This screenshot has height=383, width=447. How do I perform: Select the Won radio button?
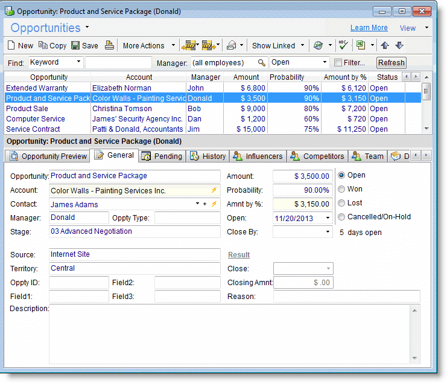[x=341, y=189]
